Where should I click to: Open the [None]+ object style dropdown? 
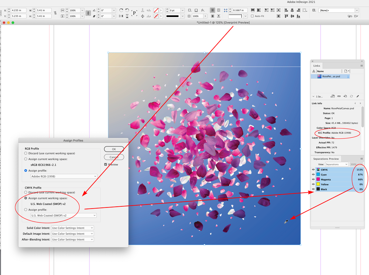click(x=357, y=10)
